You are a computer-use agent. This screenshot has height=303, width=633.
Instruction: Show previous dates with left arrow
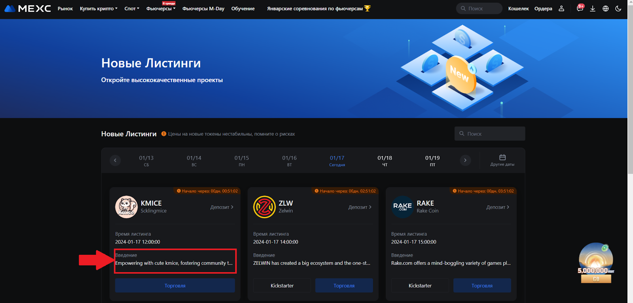pyautogui.click(x=115, y=160)
